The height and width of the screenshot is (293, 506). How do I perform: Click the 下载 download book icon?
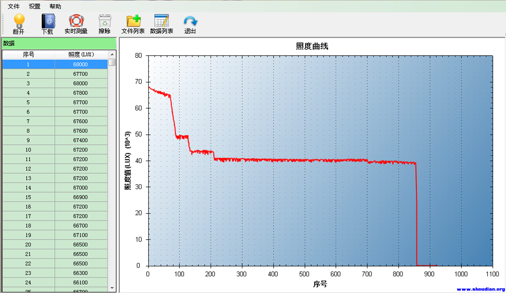[48, 21]
